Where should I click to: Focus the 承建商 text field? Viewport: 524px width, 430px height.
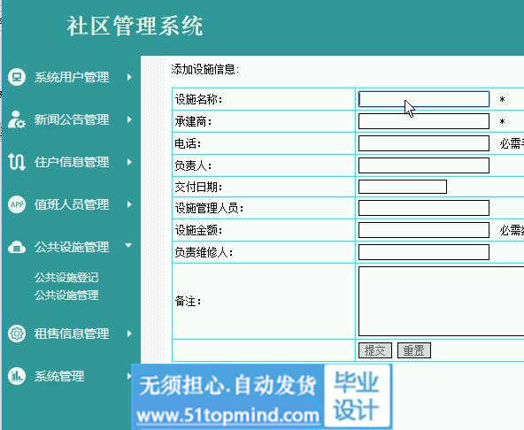tap(424, 121)
